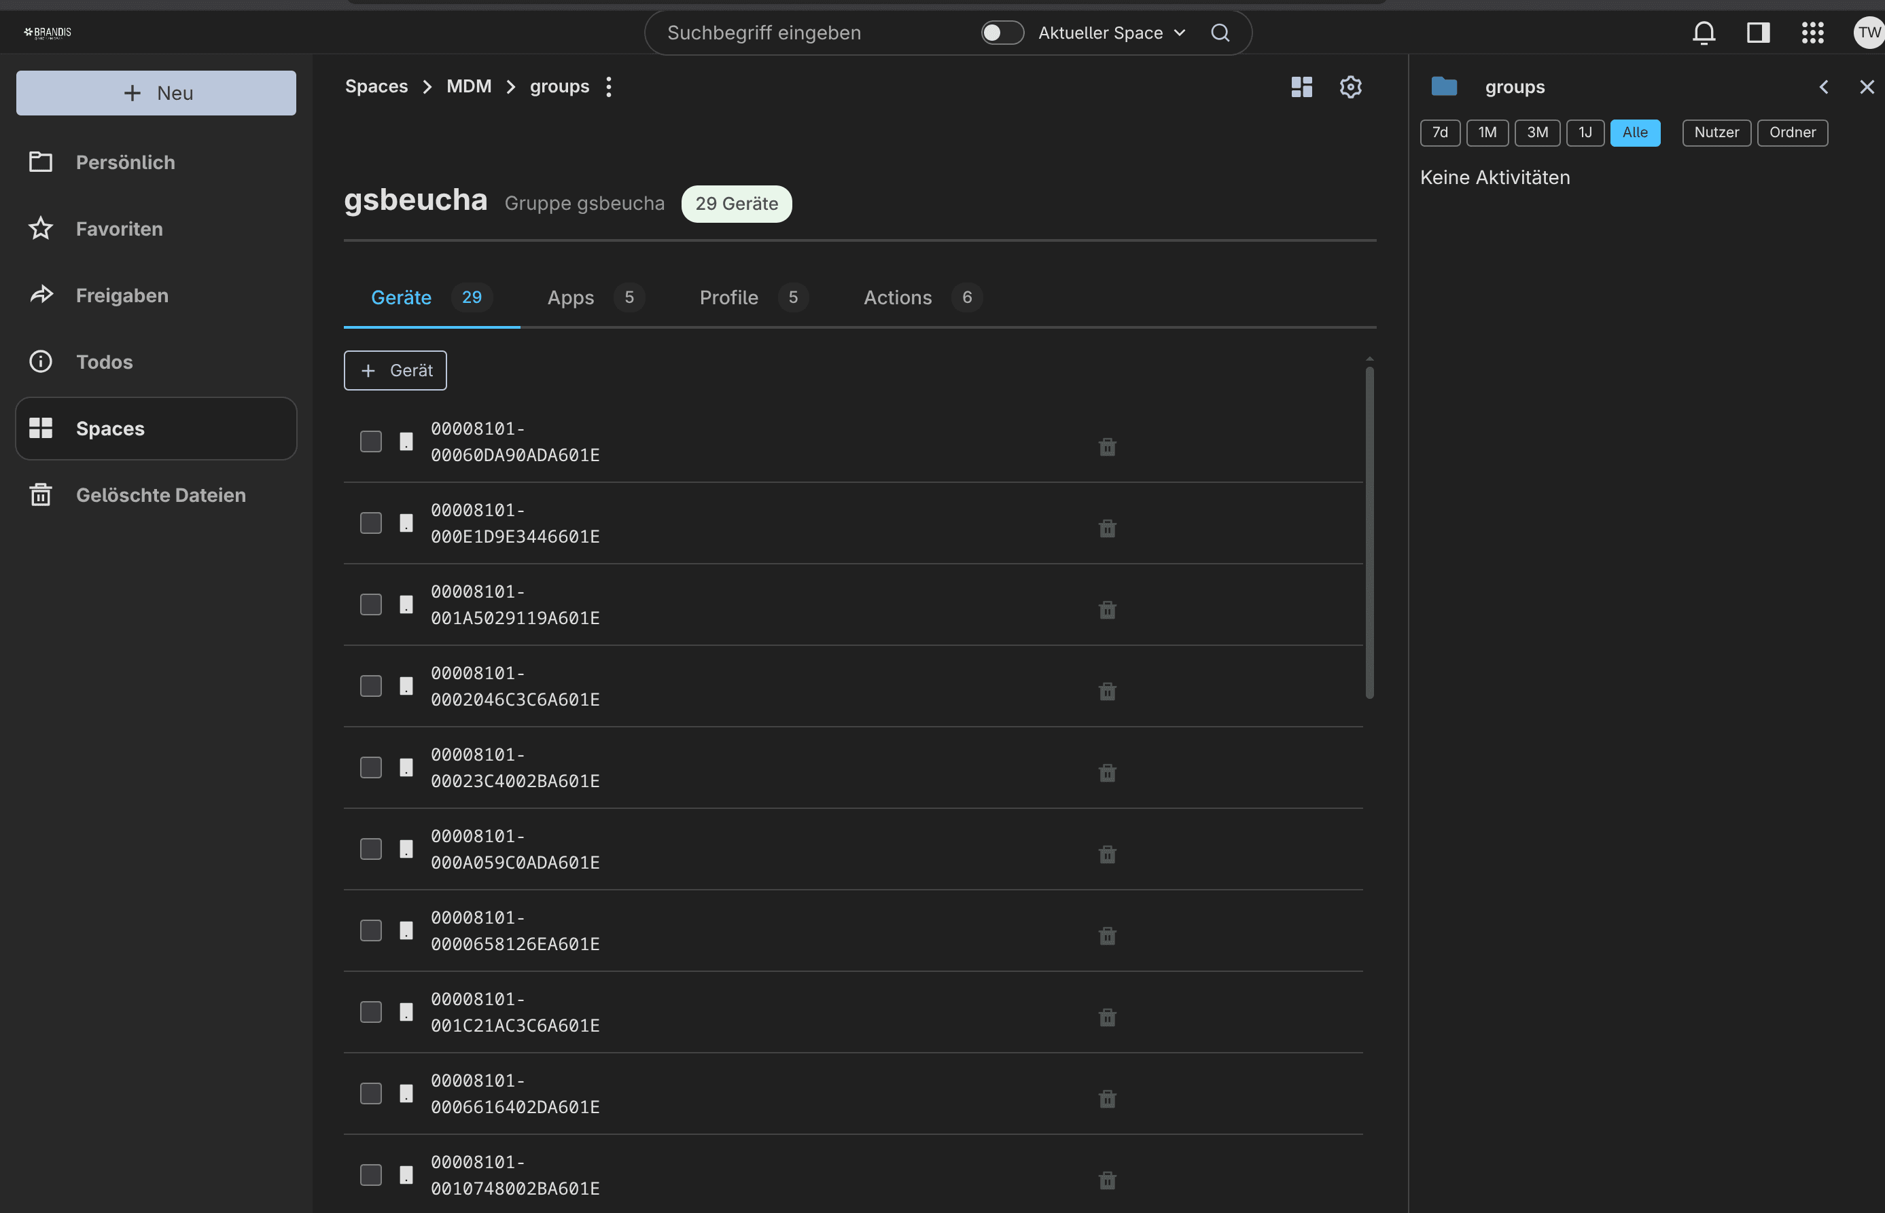Click the blue groups folder icon
Image resolution: width=1885 pixels, height=1213 pixels.
coord(1444,86)
